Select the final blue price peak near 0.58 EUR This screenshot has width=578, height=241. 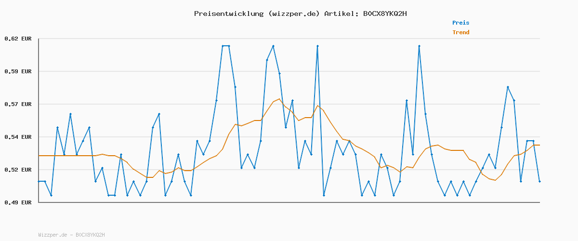508,87
